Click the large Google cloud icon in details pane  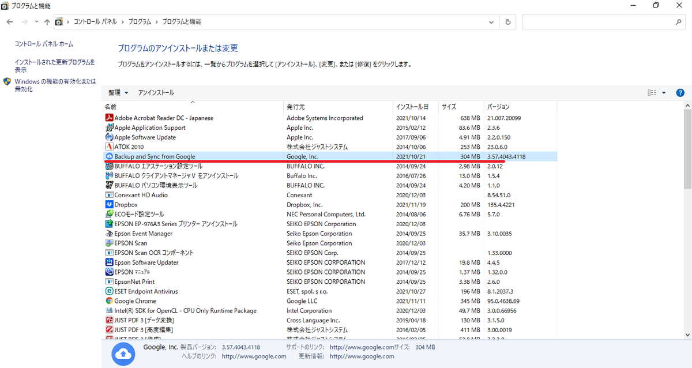pyautogui.click(x=123, y=354)
